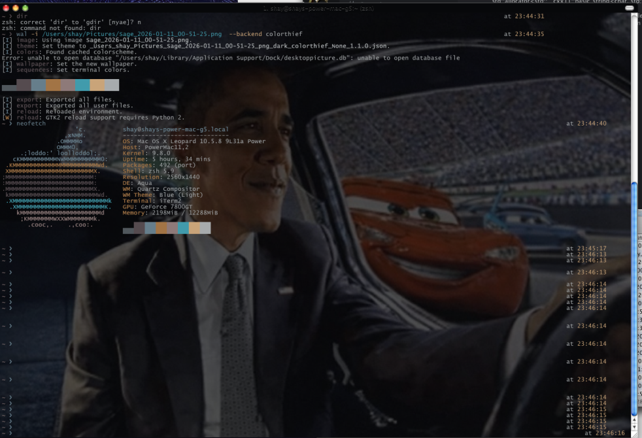Viewport: 642px width, 438px height.
Task: Click 'Terminal: iTerm2' line
Action: tap(152, 201)
